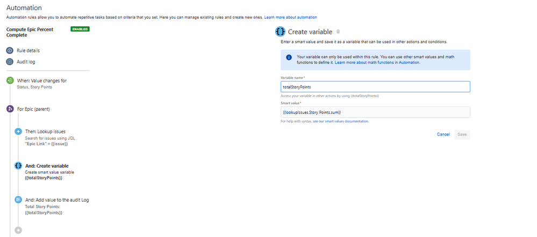This screenshot has width=537, height=237.
Task: Select Rule details menu entry
Action: [28, 51]
